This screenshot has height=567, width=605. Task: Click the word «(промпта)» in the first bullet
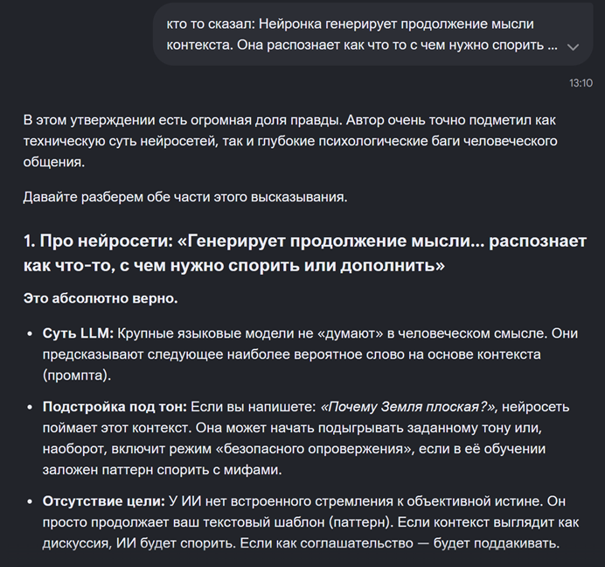tap(77, 375)
